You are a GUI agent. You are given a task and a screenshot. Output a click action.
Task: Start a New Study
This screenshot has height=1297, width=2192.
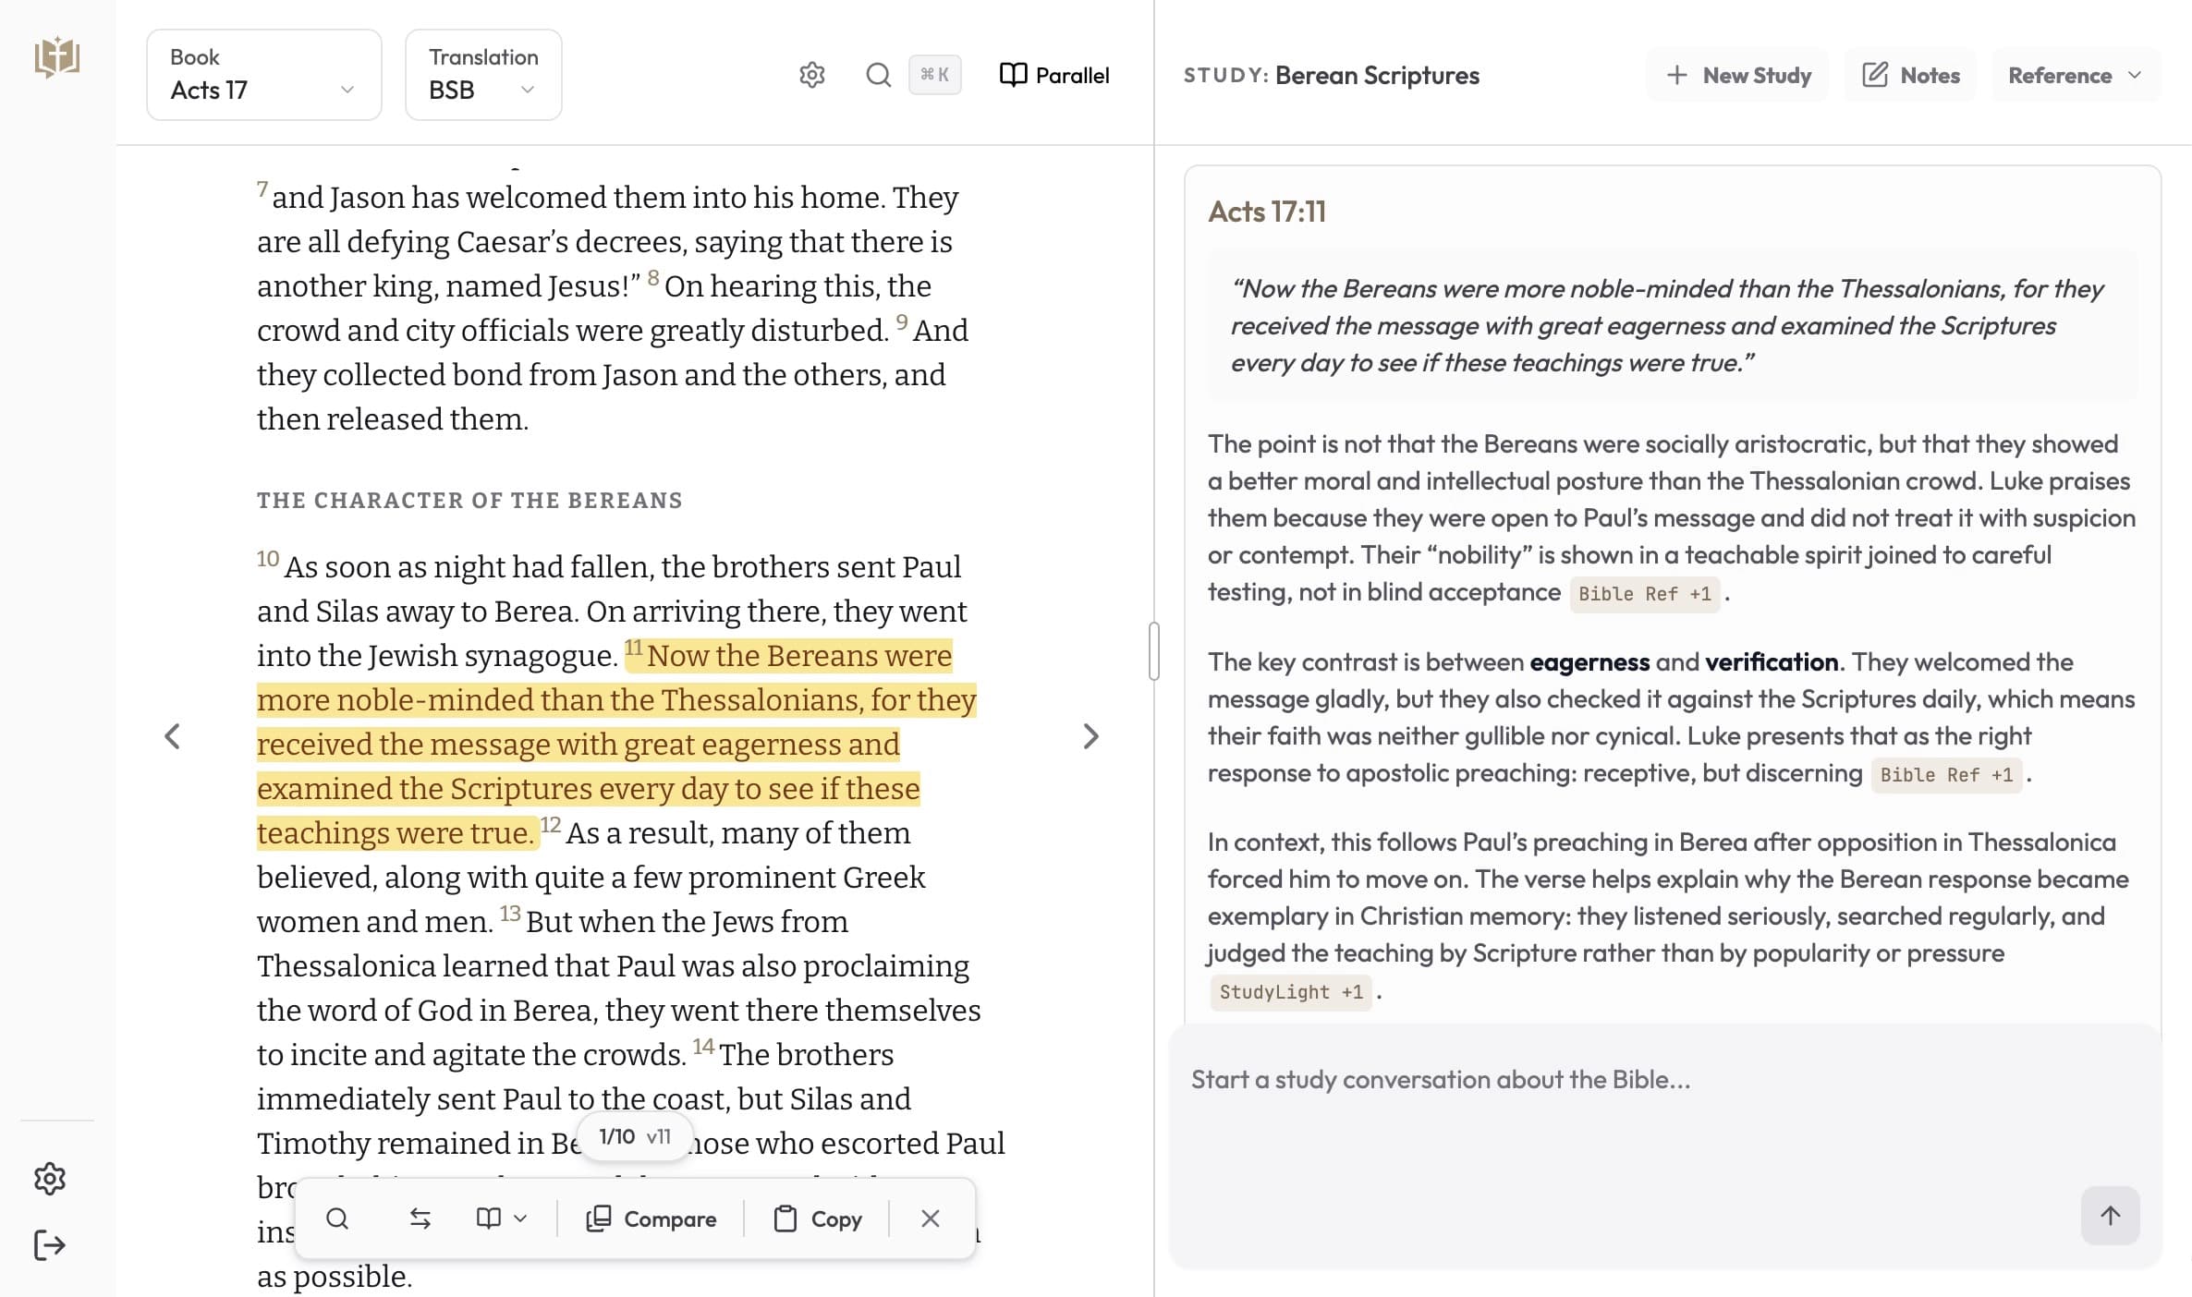[1737, 75]
